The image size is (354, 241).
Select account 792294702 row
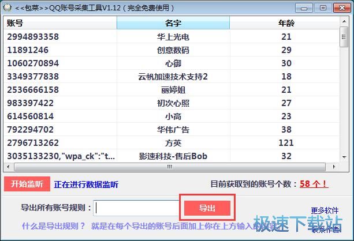click(172, 130)
